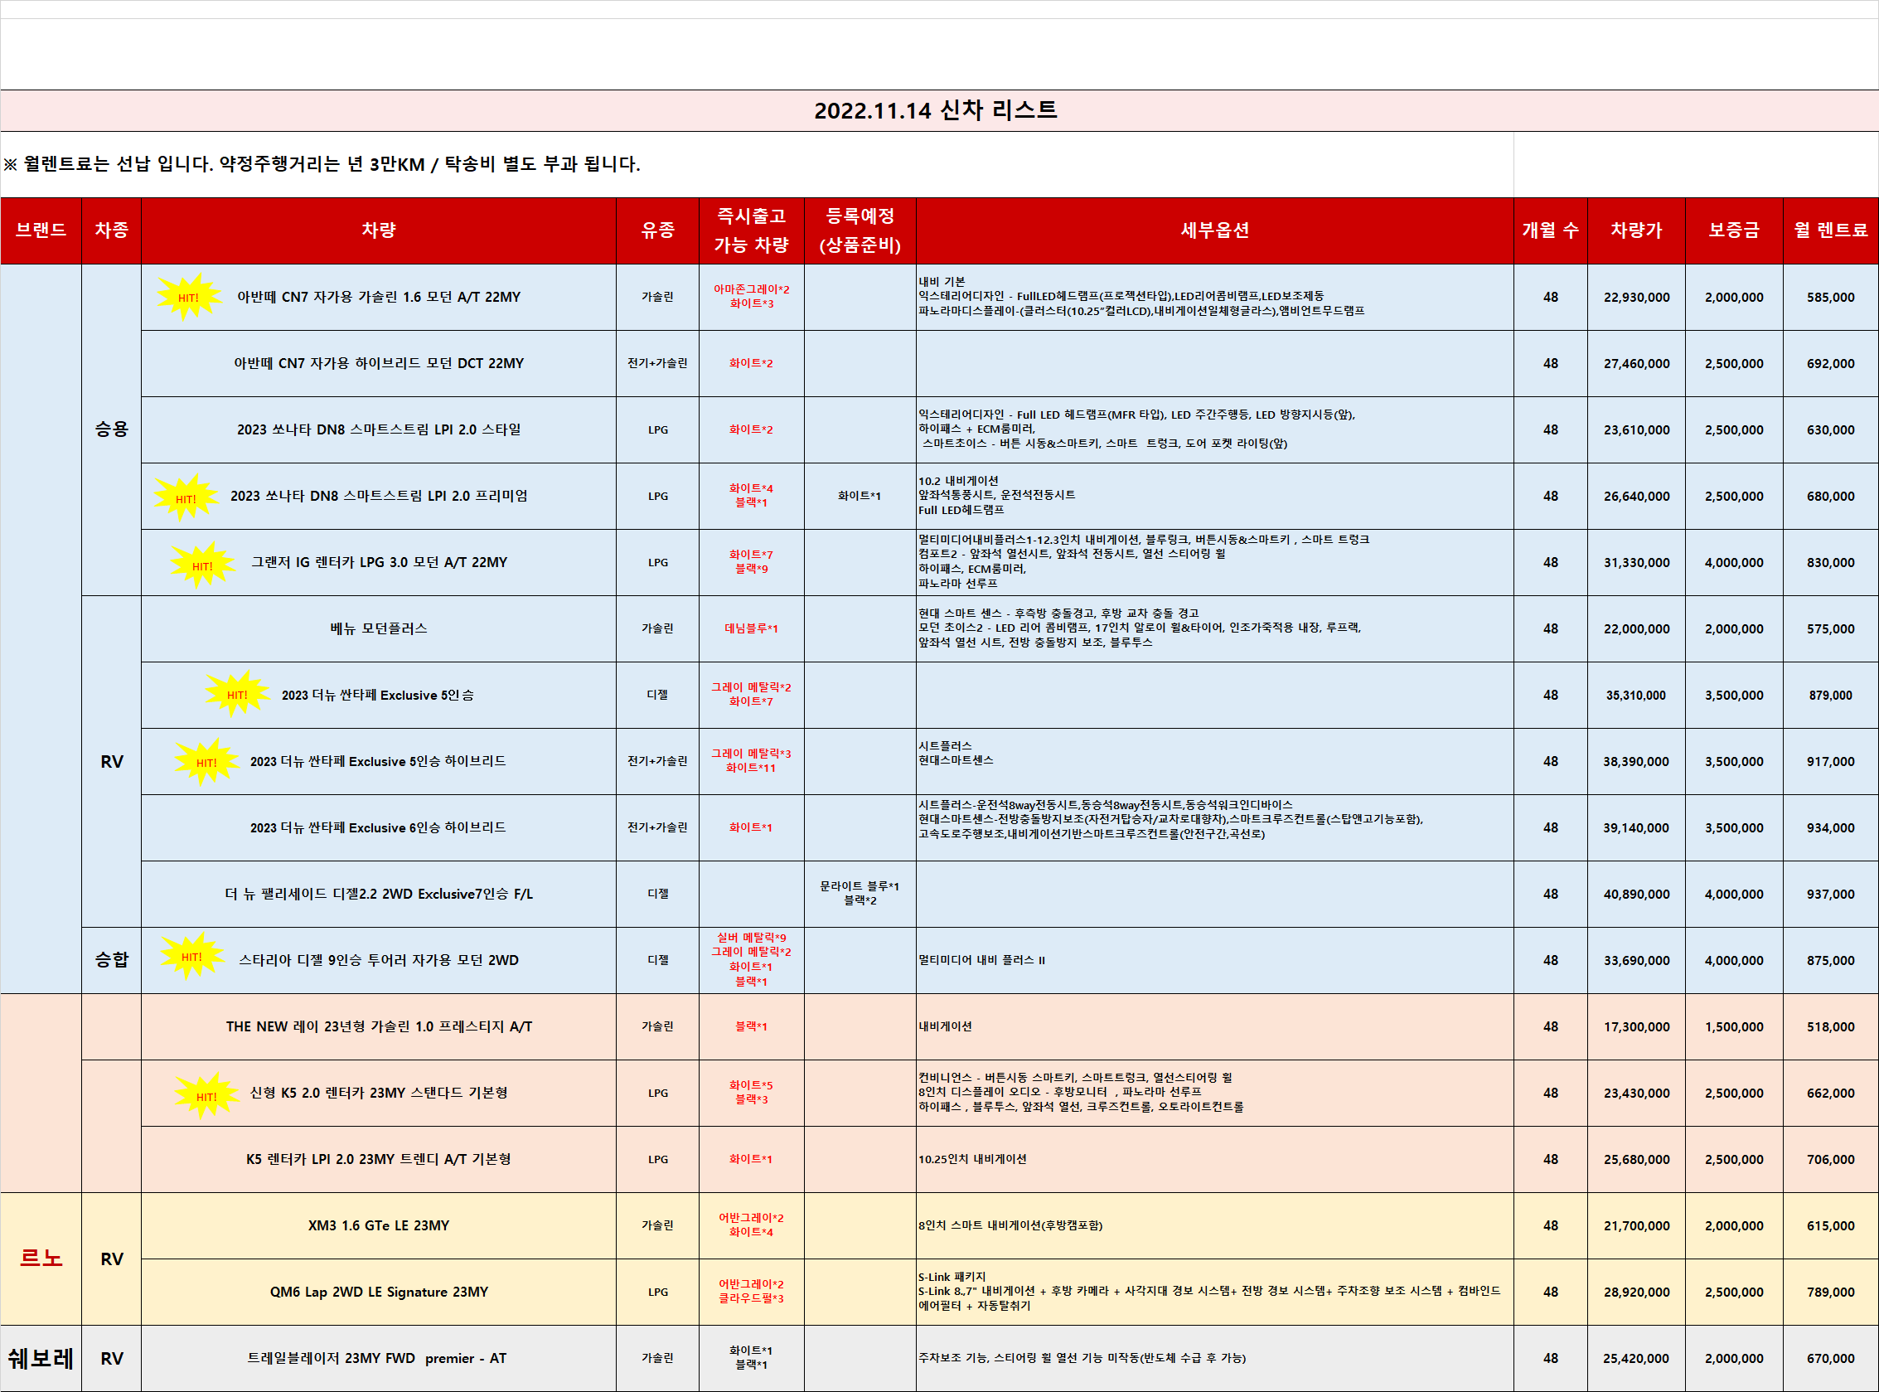Image resolution: width=1879 pixels, height=1392 pixels.
Task: Select the title cell '2022.11.14 신차 리스트'
Action: [x=939, y=110]
